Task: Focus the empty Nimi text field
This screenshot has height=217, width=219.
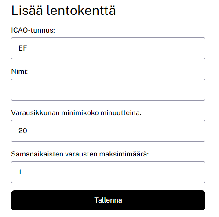Action: coord(108,90)
